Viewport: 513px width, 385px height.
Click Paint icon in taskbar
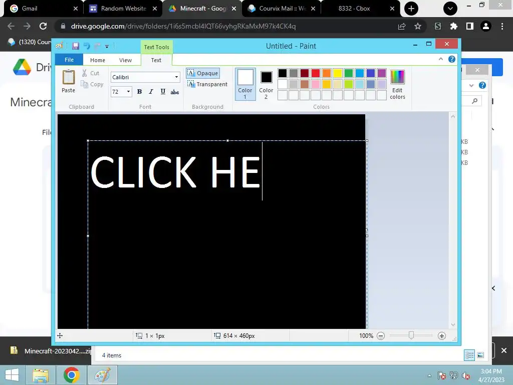point(103,375)
